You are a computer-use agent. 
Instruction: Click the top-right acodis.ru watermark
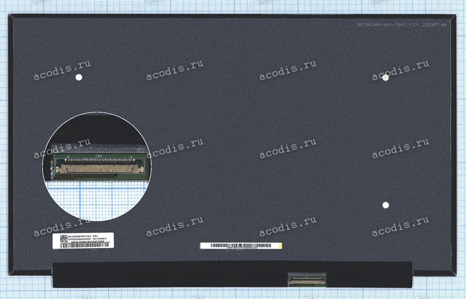pyautogui.click(x=400, y=70)
